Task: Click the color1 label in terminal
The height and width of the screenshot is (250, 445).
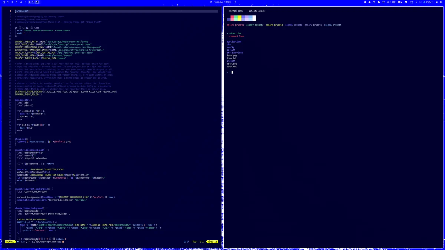Action: 230,25
